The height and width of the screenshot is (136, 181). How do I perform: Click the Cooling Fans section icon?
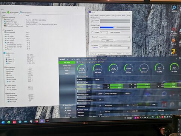tap(5, 53)
